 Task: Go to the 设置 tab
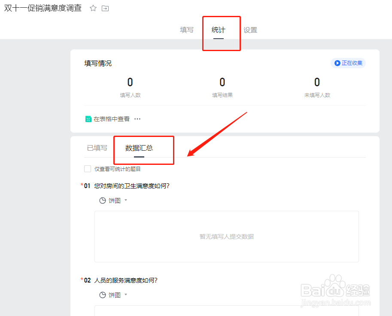(x=250, y=30)
